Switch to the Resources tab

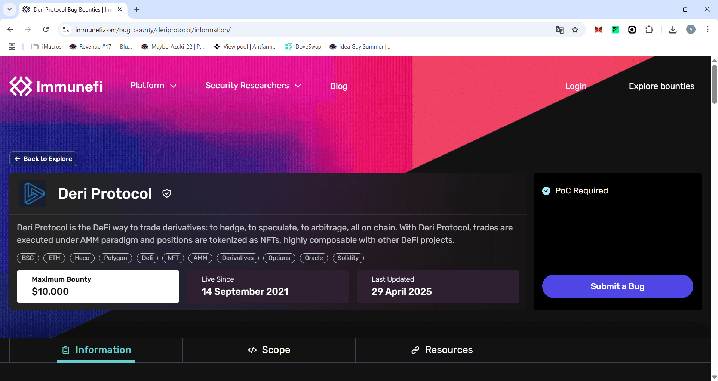pos(442,350)
